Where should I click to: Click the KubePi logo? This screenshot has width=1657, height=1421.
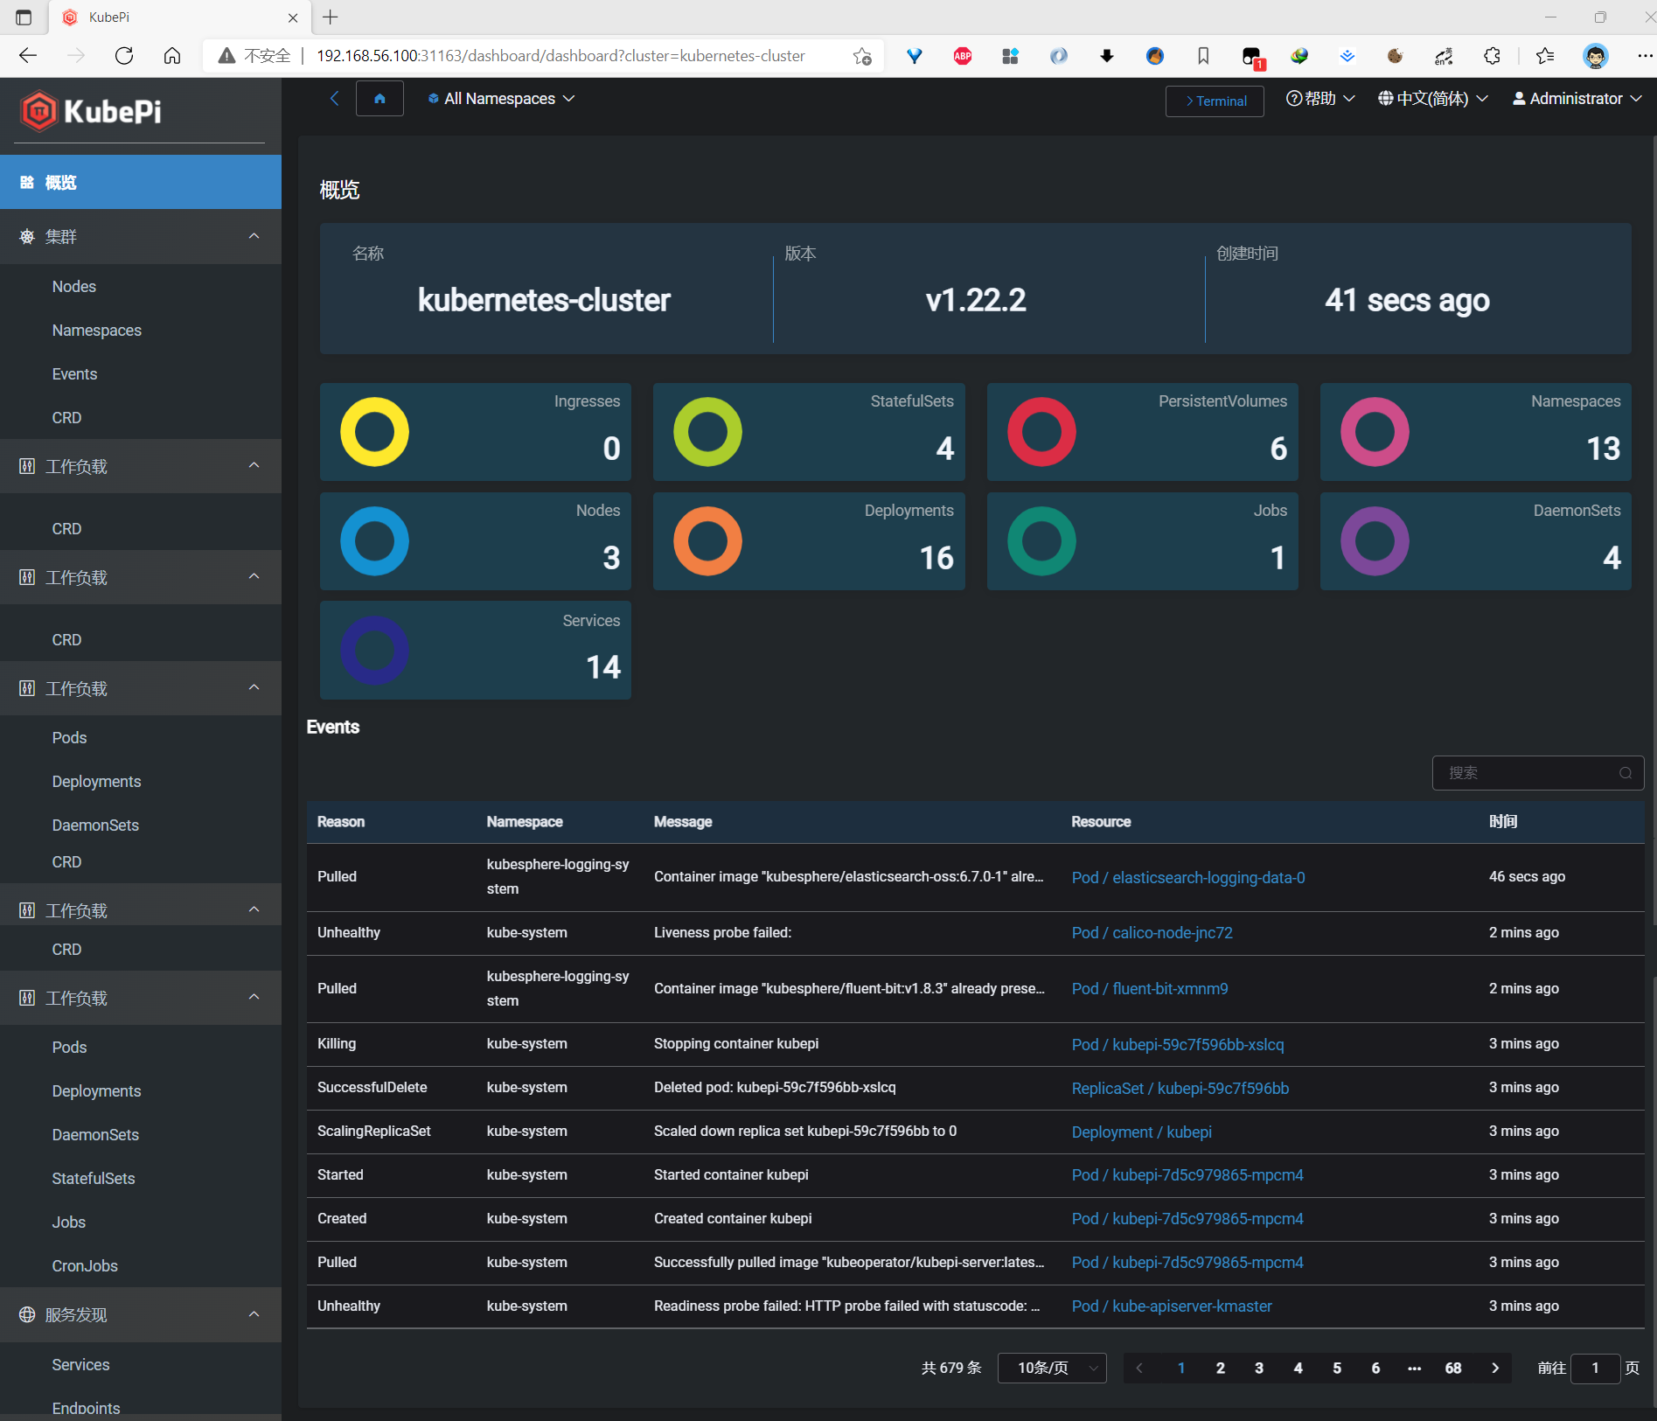coord(92,111)
